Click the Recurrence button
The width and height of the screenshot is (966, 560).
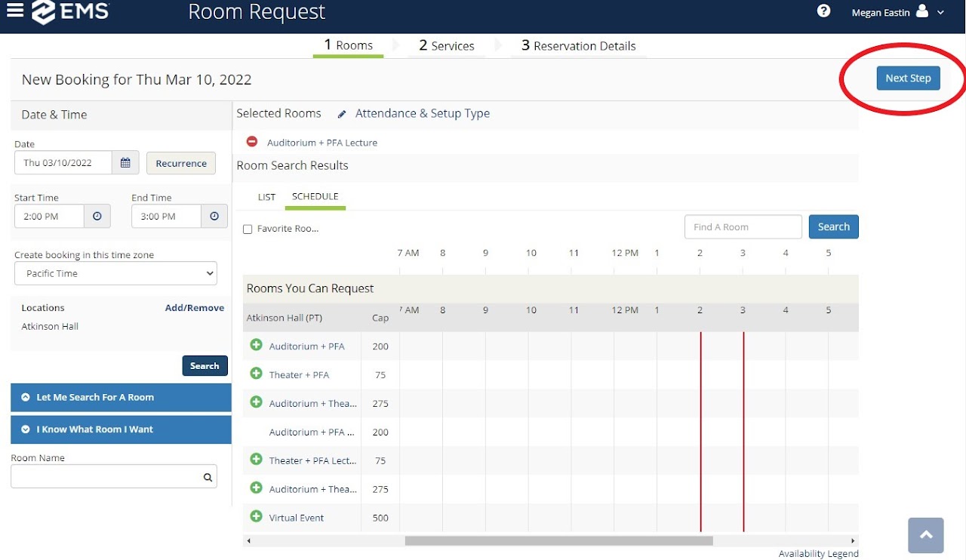[x=181, y=163]
